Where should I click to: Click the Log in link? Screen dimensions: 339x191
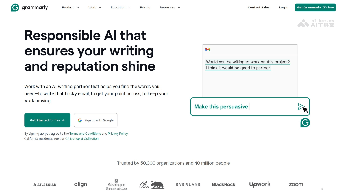click(284, 8)
